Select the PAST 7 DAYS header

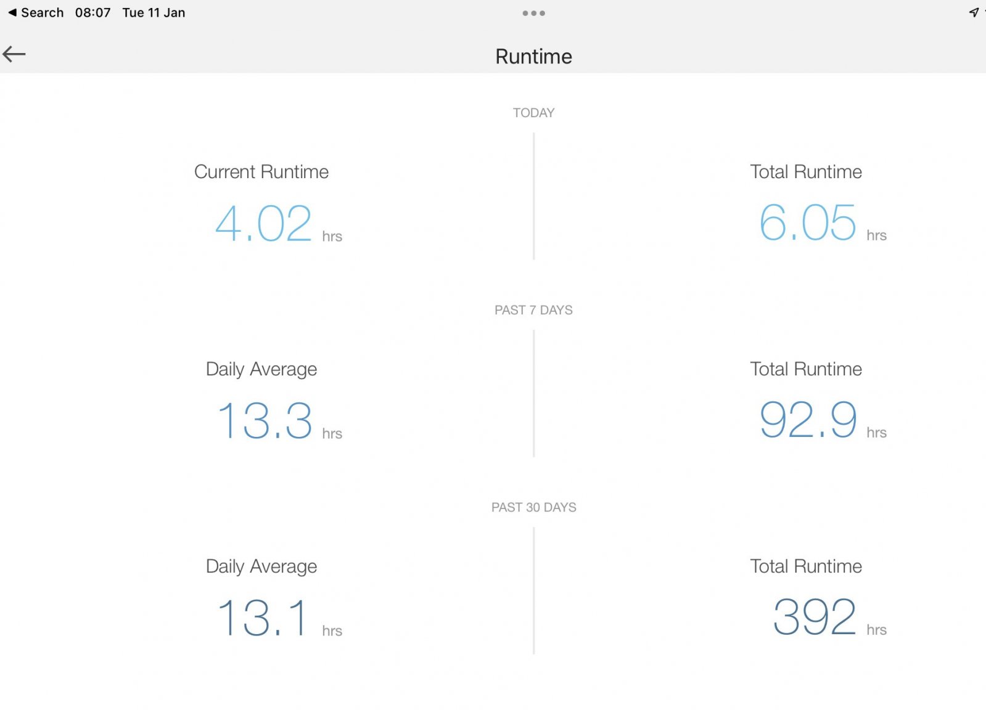pyautogui.click(x=533, y=310)
